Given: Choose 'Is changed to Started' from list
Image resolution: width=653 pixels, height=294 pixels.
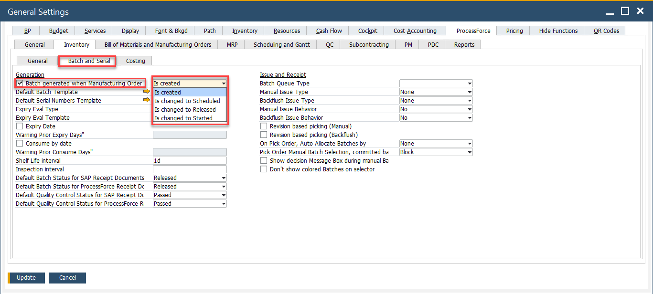Looking at the screenshot, I should (183, 118).
